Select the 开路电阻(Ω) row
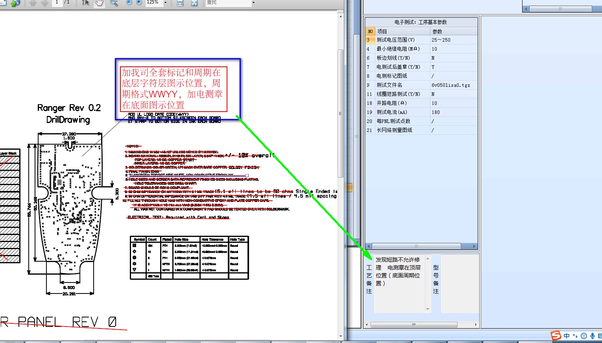 click(421, 103)
